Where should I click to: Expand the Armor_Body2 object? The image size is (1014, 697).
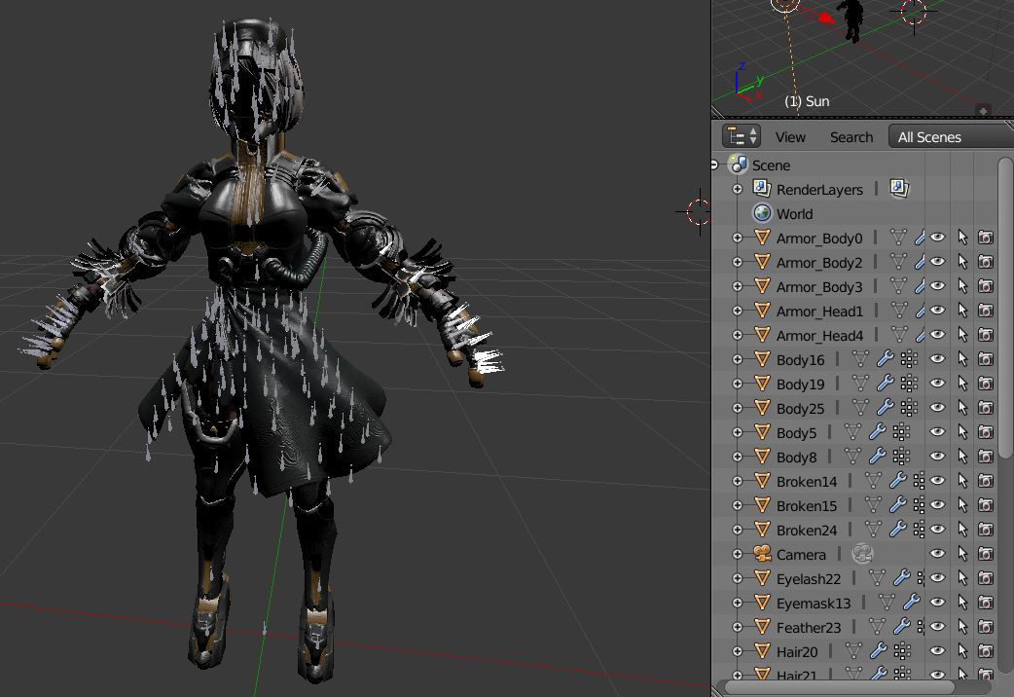coord(738,262)
